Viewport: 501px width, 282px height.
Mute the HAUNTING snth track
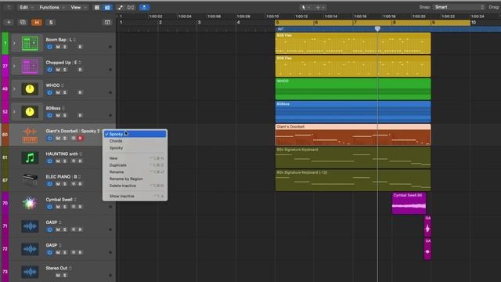58,161
